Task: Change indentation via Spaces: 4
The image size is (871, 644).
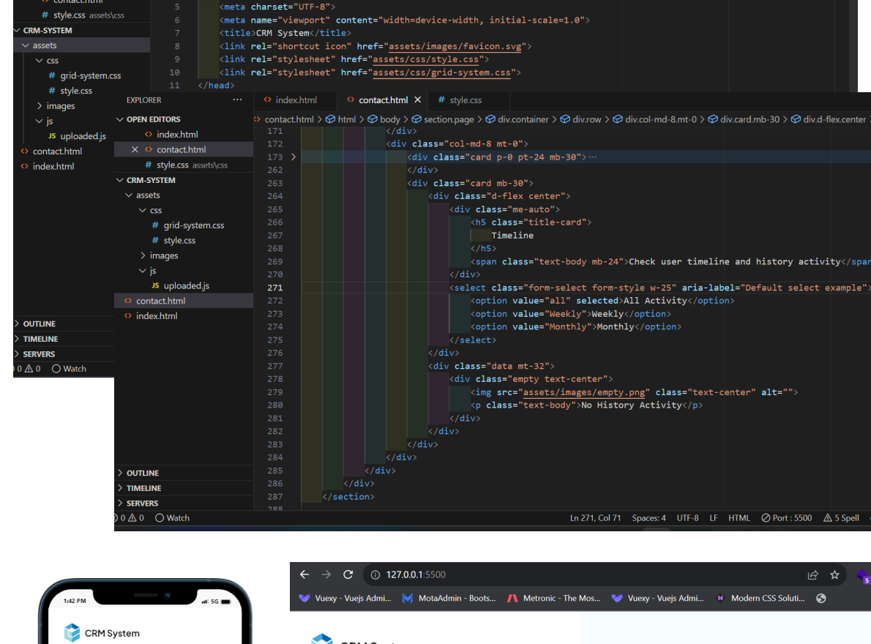Action: [648, 517]
